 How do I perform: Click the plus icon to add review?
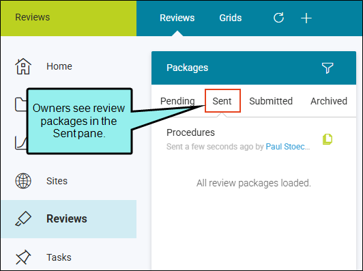pos(306,18)
